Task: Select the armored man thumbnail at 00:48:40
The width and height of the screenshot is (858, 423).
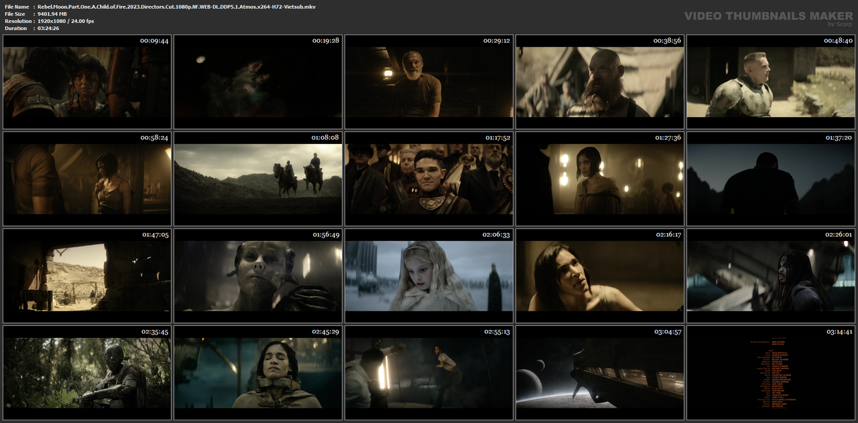Action: tap(771, 82)
